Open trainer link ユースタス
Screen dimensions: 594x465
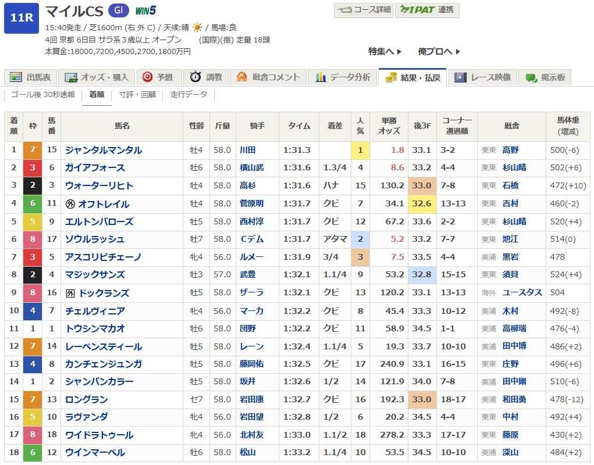click(x=522, y=292)
